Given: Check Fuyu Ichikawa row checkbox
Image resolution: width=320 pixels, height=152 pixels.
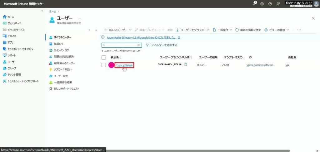Looking at the screenshot, I should [104, 65].
